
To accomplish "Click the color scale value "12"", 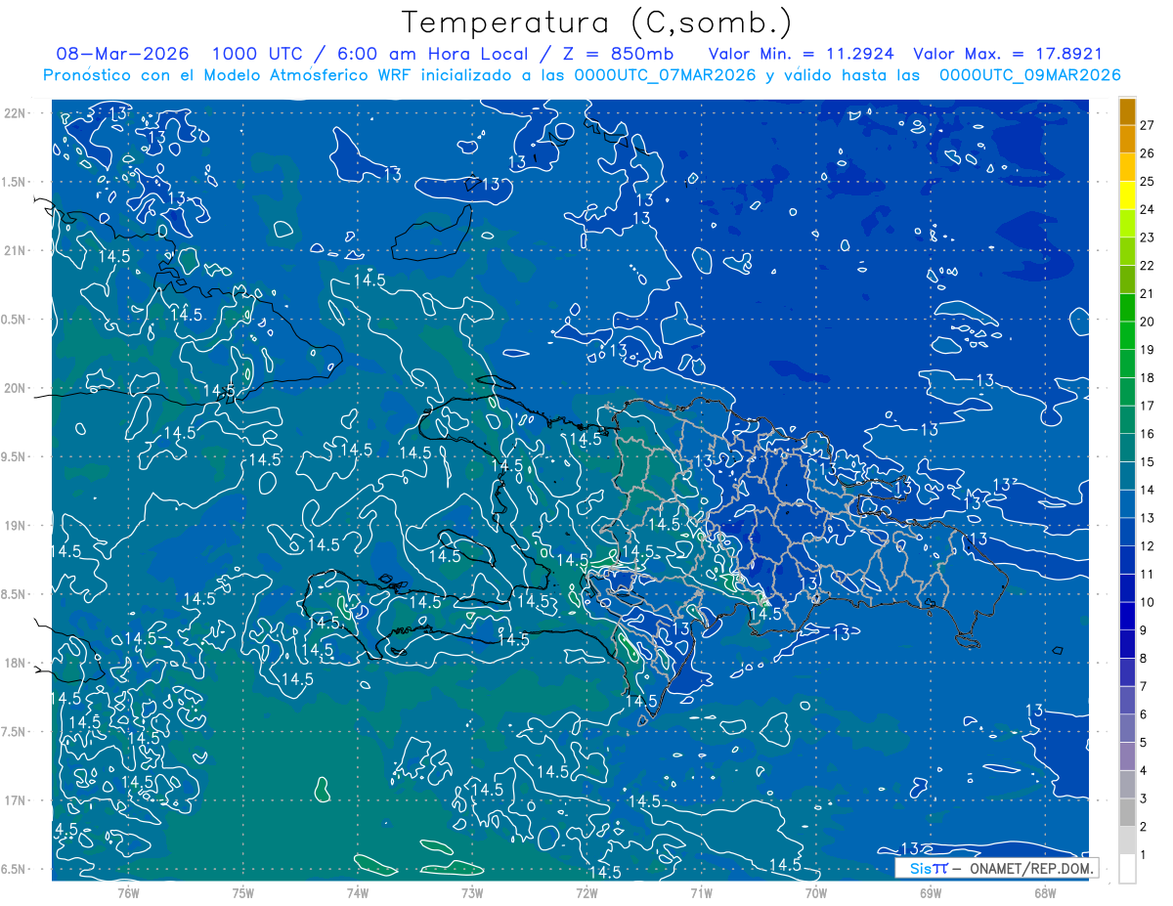I will pyautogui.click(x=1147, y=545).
